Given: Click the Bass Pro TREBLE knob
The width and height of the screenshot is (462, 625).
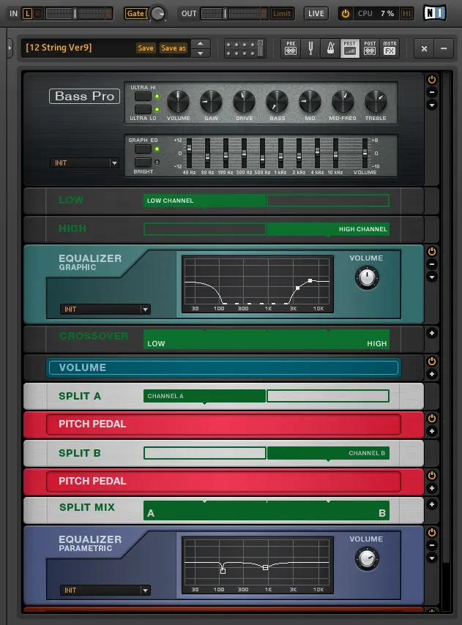Looking at the screenshot, I should [376, 101].
